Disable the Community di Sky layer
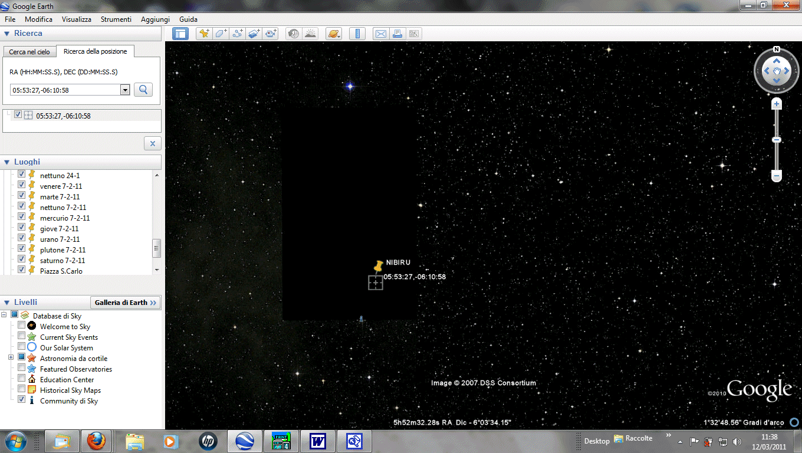The width and height of the screenshot is (802, 453). 22,400
